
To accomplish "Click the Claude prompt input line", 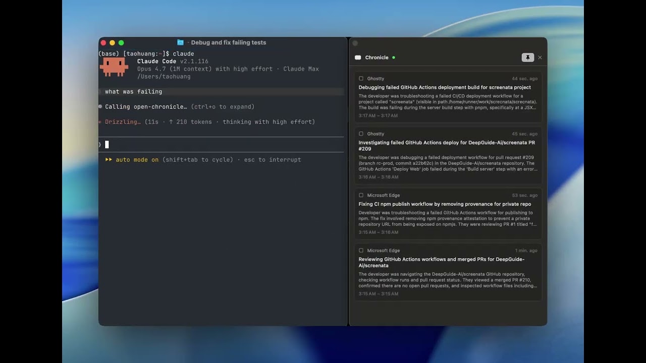I will point(221,145).
